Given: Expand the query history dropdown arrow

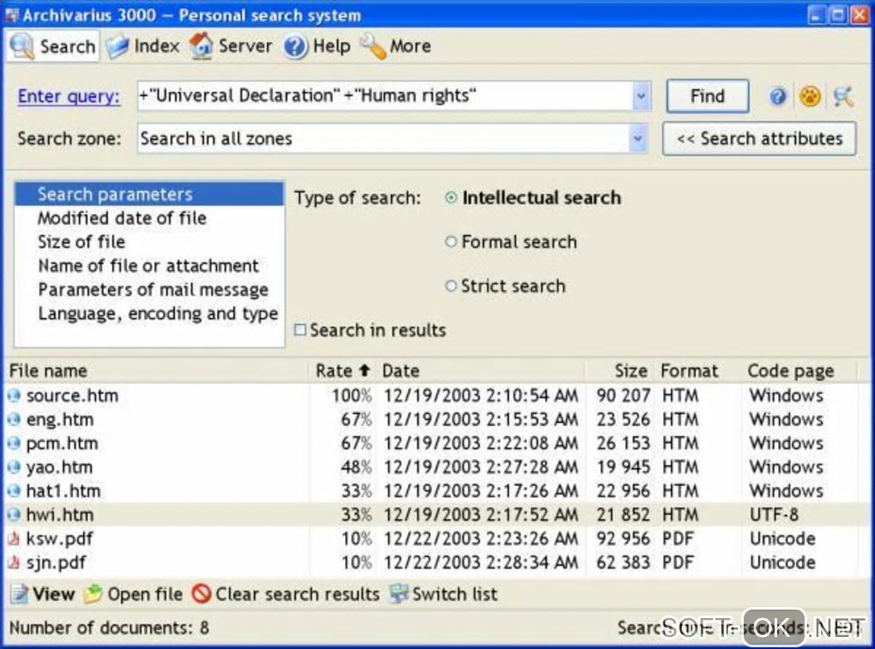Looking at the screenshot, I should (x=641, y=96).
